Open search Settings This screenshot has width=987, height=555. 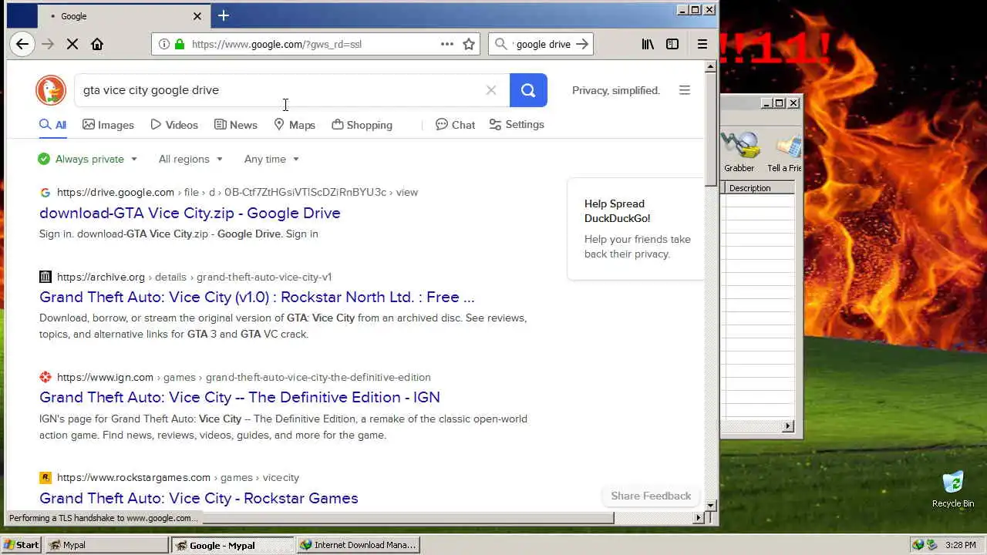click(x=517, y=124)
